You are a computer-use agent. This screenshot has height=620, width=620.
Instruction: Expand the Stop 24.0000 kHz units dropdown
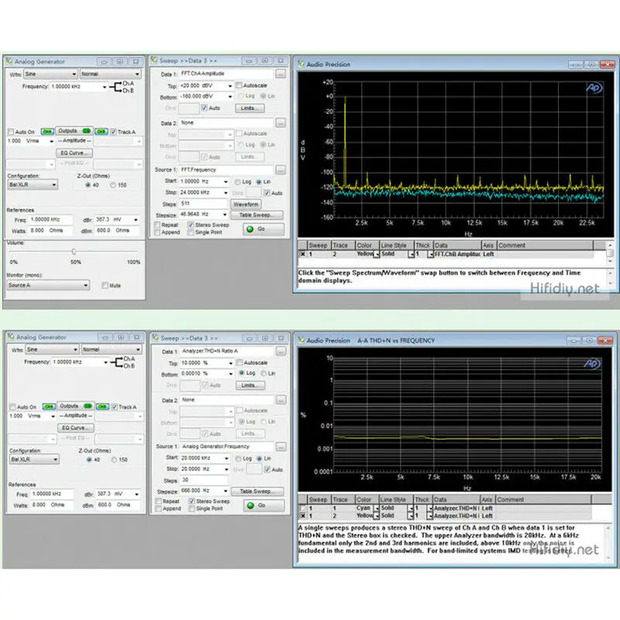[226, 193]
